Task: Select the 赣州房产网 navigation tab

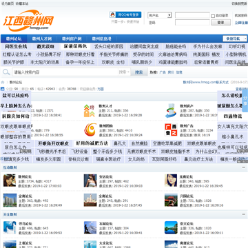Action: [72, 39]
